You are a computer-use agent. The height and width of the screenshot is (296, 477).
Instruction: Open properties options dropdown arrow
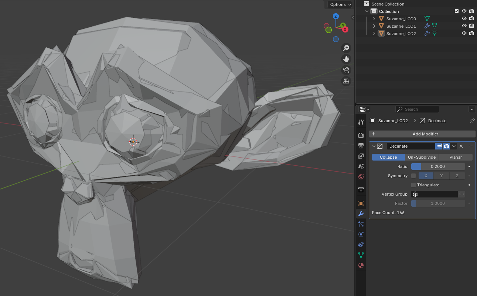point(472,109)
